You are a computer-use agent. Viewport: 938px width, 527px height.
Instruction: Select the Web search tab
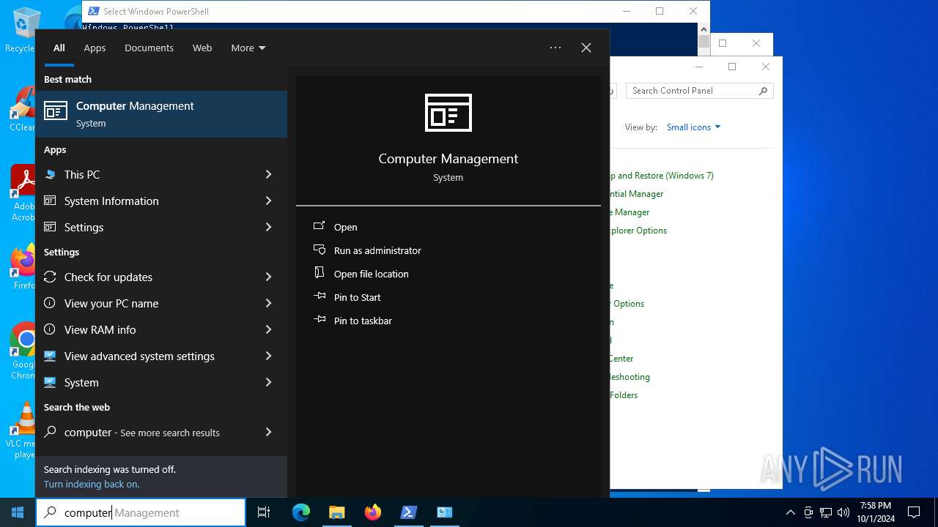coord(202,48)
